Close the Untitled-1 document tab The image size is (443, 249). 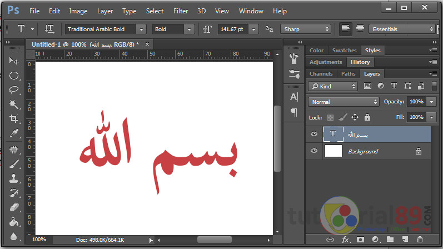(147, 44)
